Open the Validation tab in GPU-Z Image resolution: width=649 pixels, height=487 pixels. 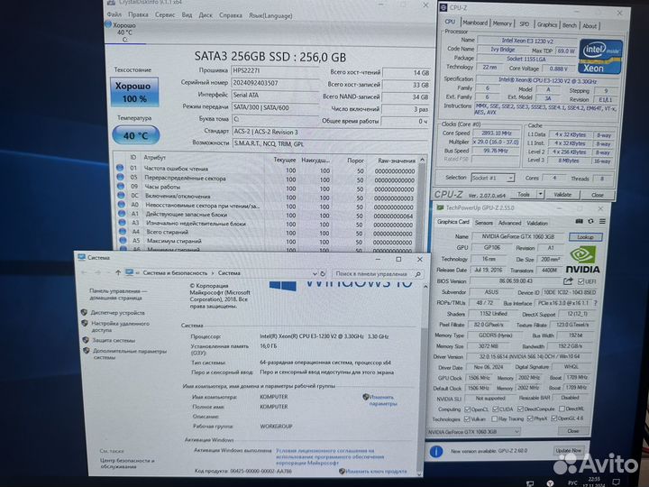[537, 224]
